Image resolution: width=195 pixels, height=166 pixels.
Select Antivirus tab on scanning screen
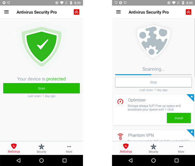tap(126, 148)
